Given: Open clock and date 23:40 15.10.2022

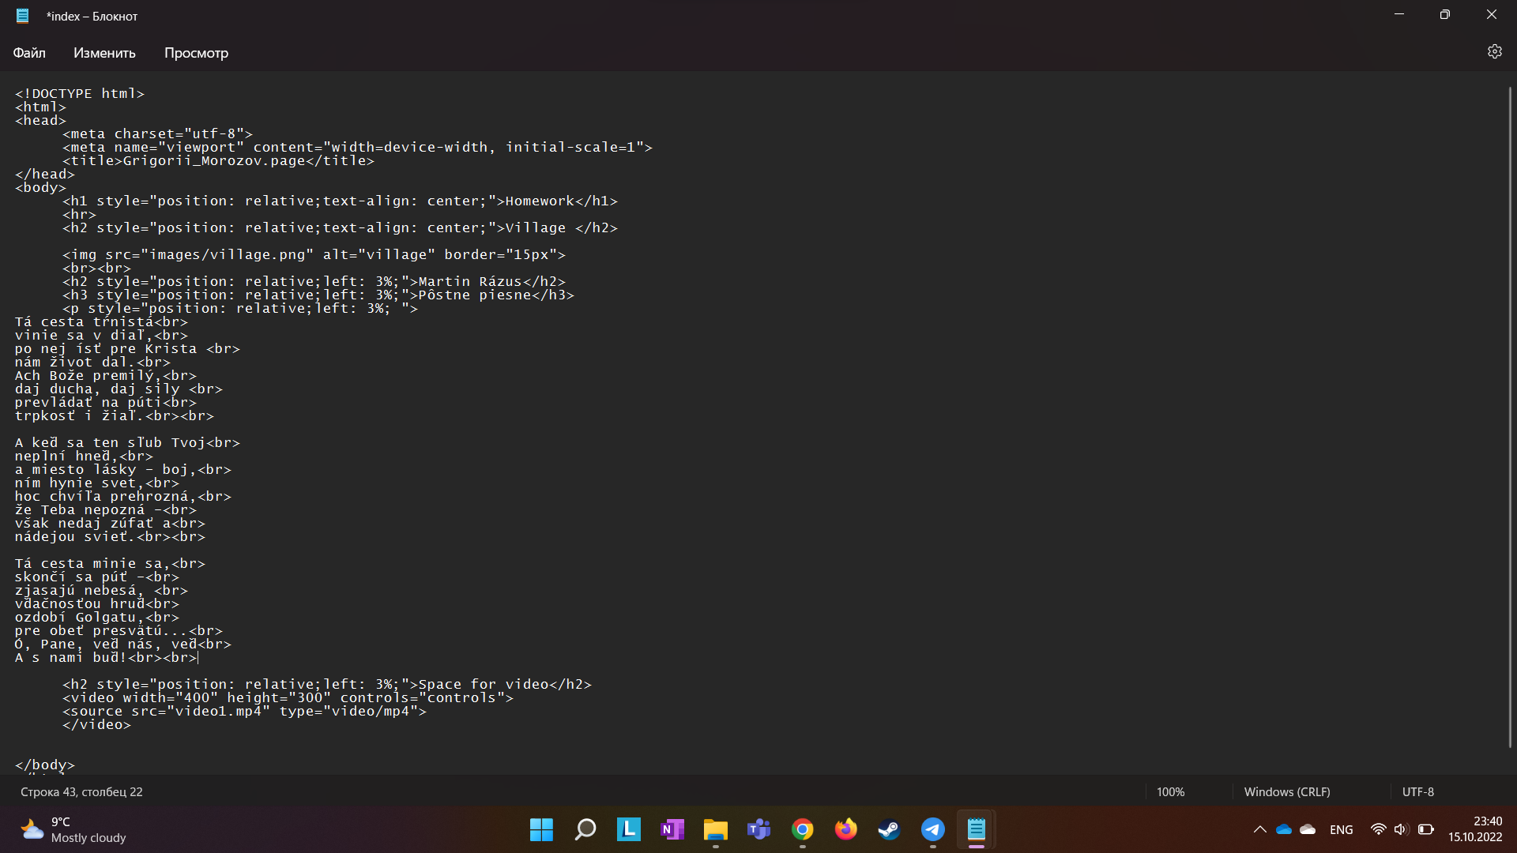Looking at the screenshot, I should (1475, 829).
